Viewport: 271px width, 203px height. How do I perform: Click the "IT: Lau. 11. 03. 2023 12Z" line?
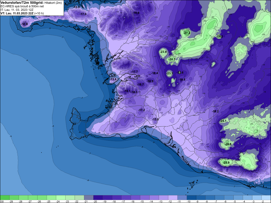click(x=17, y=10)
